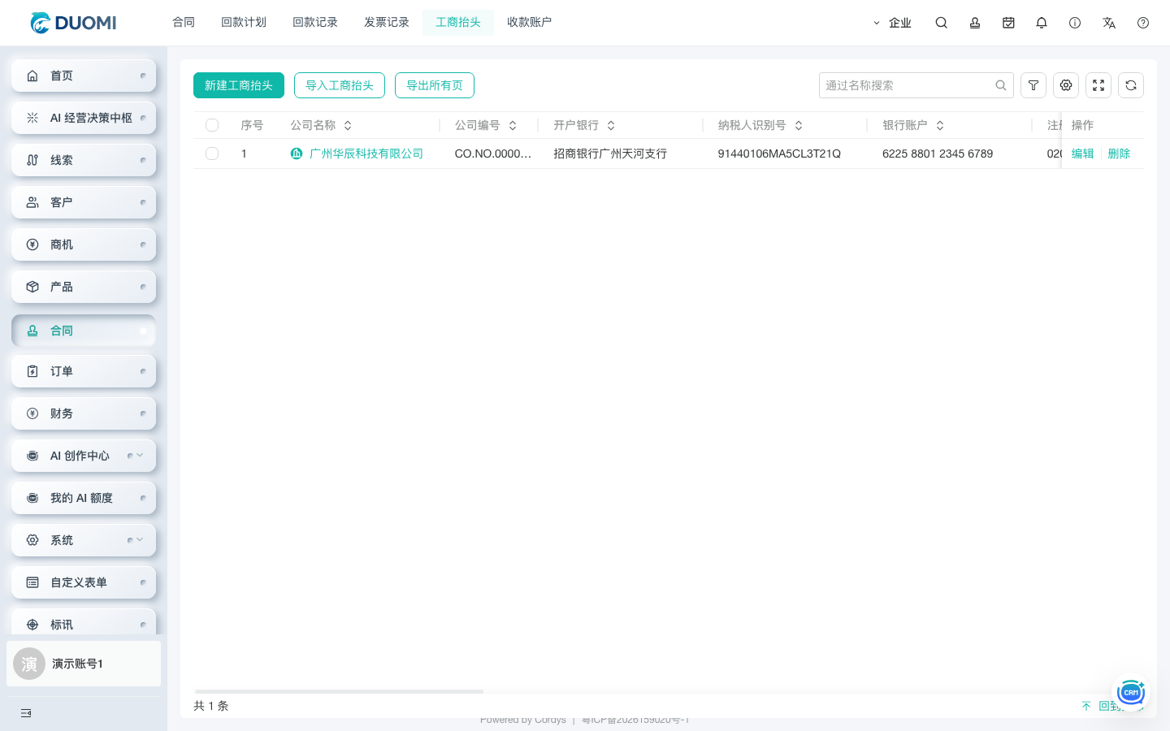The width and height of the screenshot is (1170, 731).
Task: Click the search magnifier inside name search box
Action: [1001, 85]
